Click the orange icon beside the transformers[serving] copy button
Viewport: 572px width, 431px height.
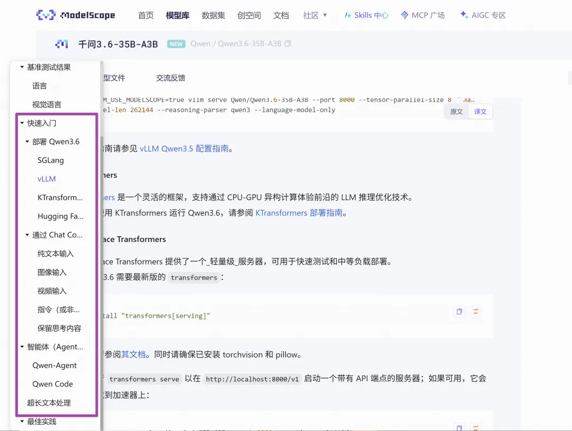(476, 311)
